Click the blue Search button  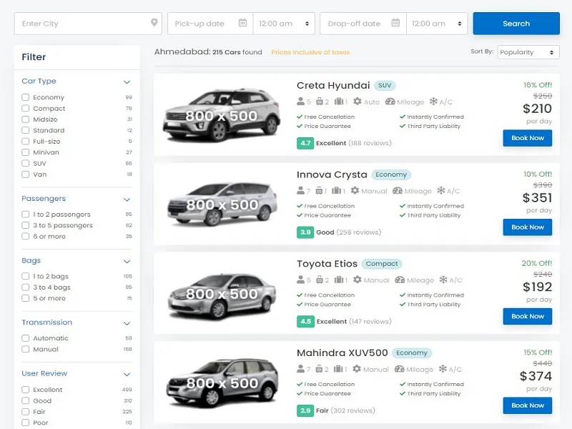tap(516, 24)
